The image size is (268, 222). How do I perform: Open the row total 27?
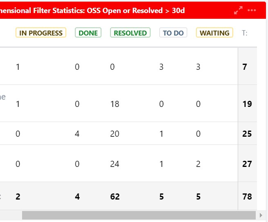(x=247, y=164)
